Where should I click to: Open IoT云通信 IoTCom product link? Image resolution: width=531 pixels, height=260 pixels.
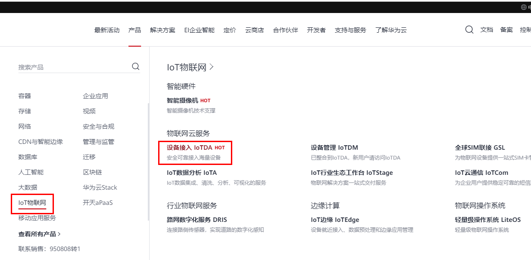482,173
